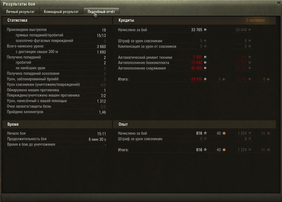Click the Опыт section header
This screenshot has width=282, height=202.
coord(123,124)
